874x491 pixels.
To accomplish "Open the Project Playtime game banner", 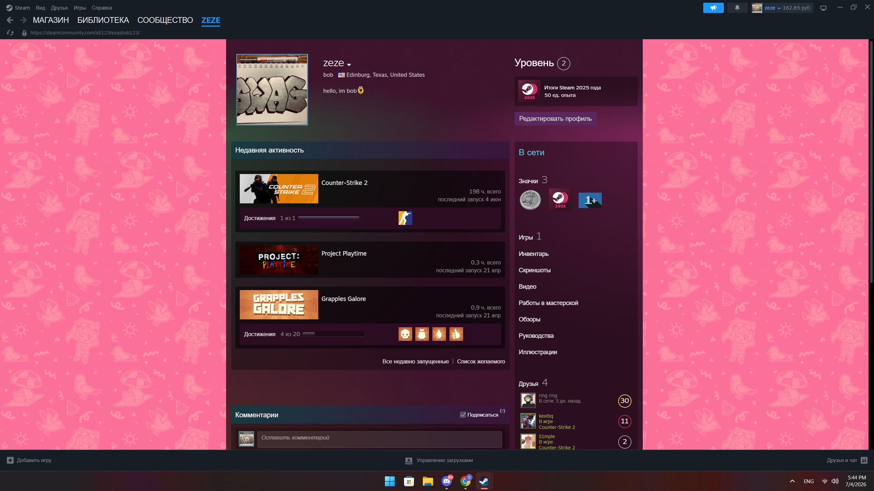I will pos(279,260).
